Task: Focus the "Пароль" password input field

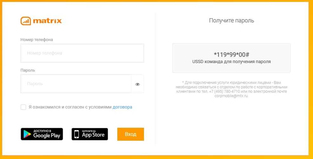Action: (x=76, y=84)
